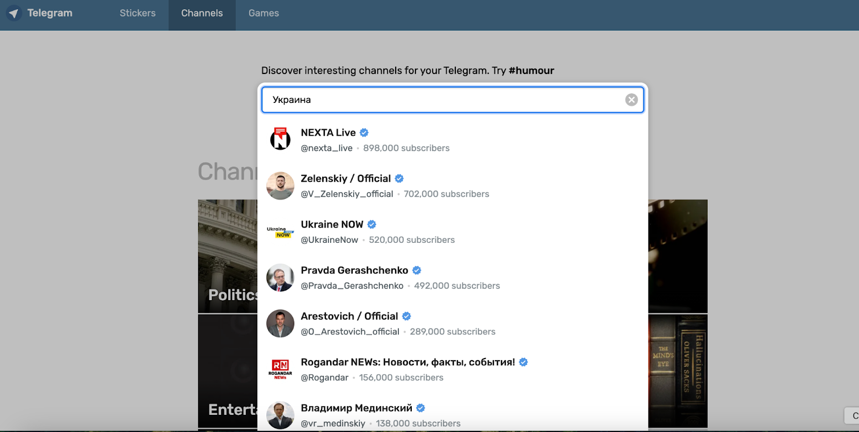Open the Politics category thumbnail
Screen dimensions: 859x432
click(x=228, y=256)
